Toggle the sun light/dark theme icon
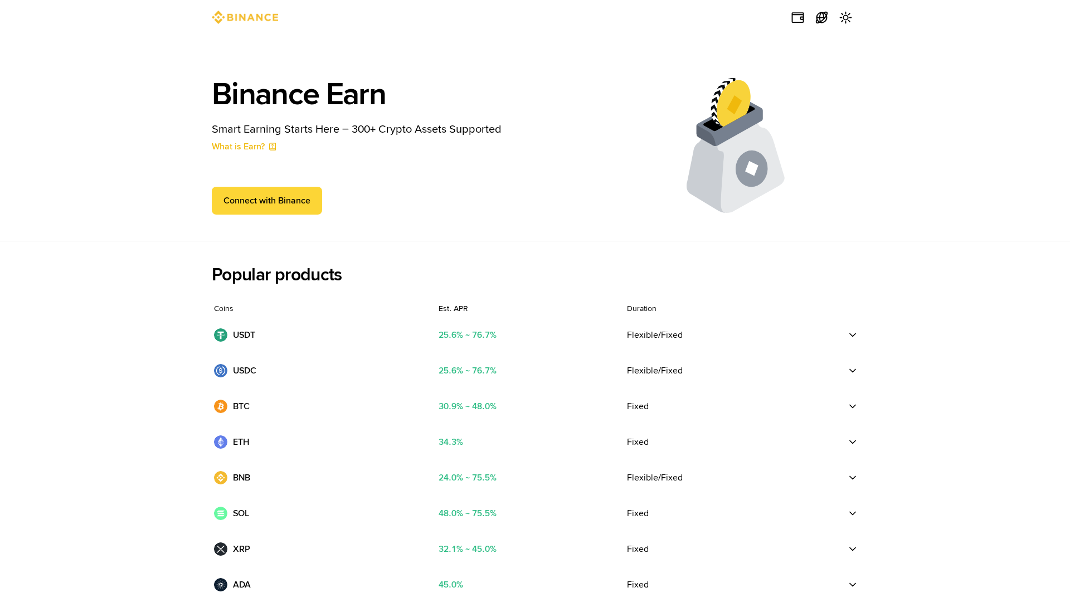This screenshot has width=1070, height=602. (x=845, y=18)
